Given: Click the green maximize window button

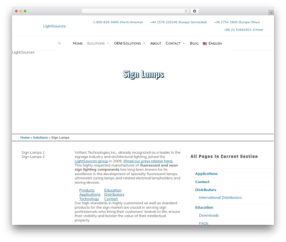Looking at the screenshot, I should click(25, 11).
